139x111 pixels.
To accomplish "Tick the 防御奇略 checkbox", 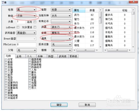I will (30, 65).
